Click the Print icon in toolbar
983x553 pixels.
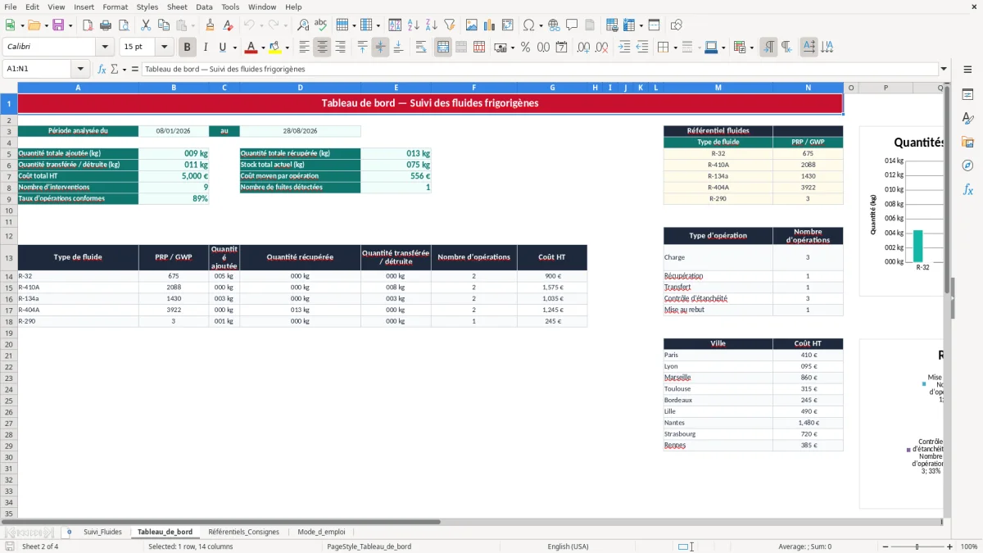pyautogui.click(x=106, y=25)
